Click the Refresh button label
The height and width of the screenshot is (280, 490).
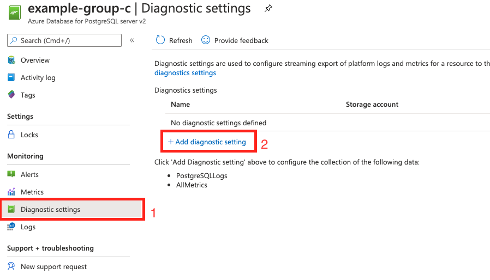coord(181,40)
